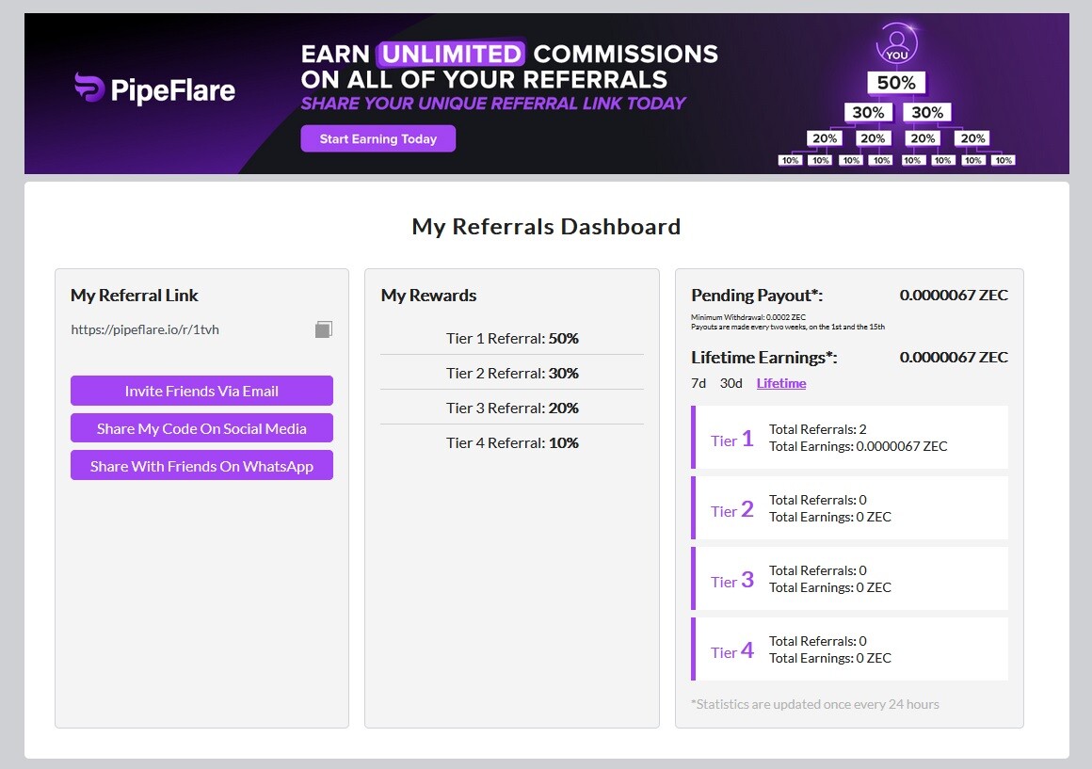
Task: Click the SHARE YOUR UNIQUE REFERRAL LINK TODAY text
Action: point(493,104)
